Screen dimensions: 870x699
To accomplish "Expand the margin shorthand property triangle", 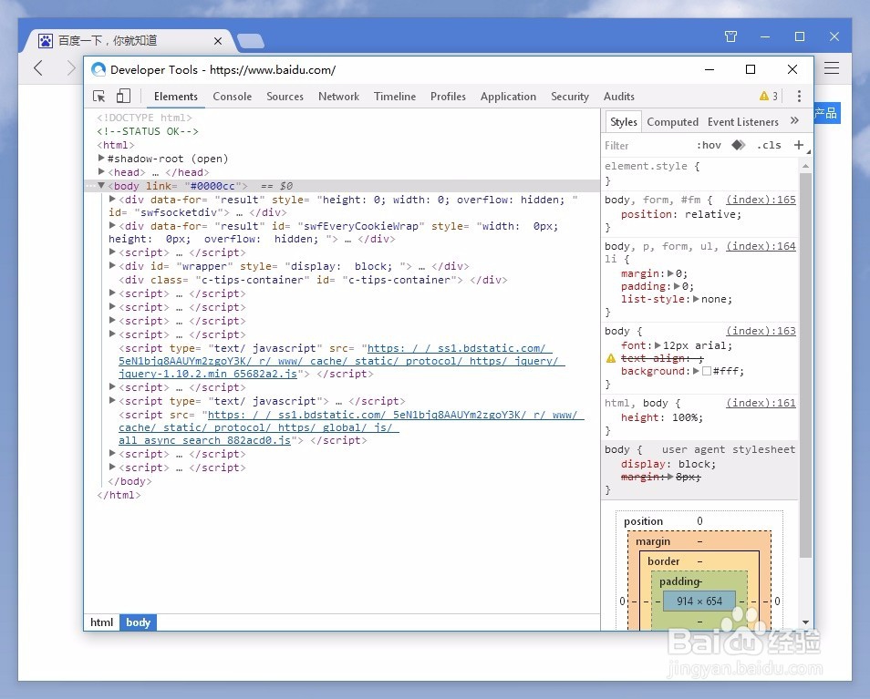I will pos(670,273).
